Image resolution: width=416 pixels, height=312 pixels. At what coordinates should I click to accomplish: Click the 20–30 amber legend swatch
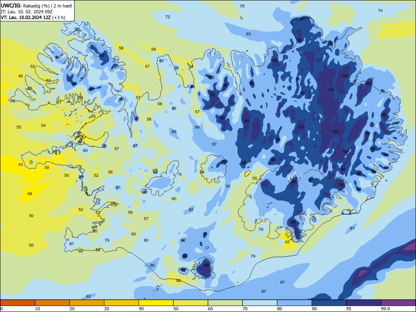(87, 303)
